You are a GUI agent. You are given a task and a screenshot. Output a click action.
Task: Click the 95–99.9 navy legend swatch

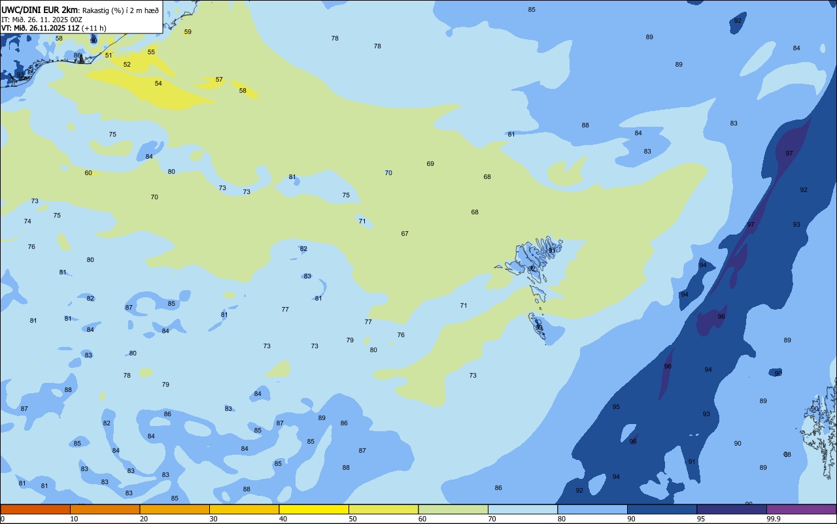(732, 509)
